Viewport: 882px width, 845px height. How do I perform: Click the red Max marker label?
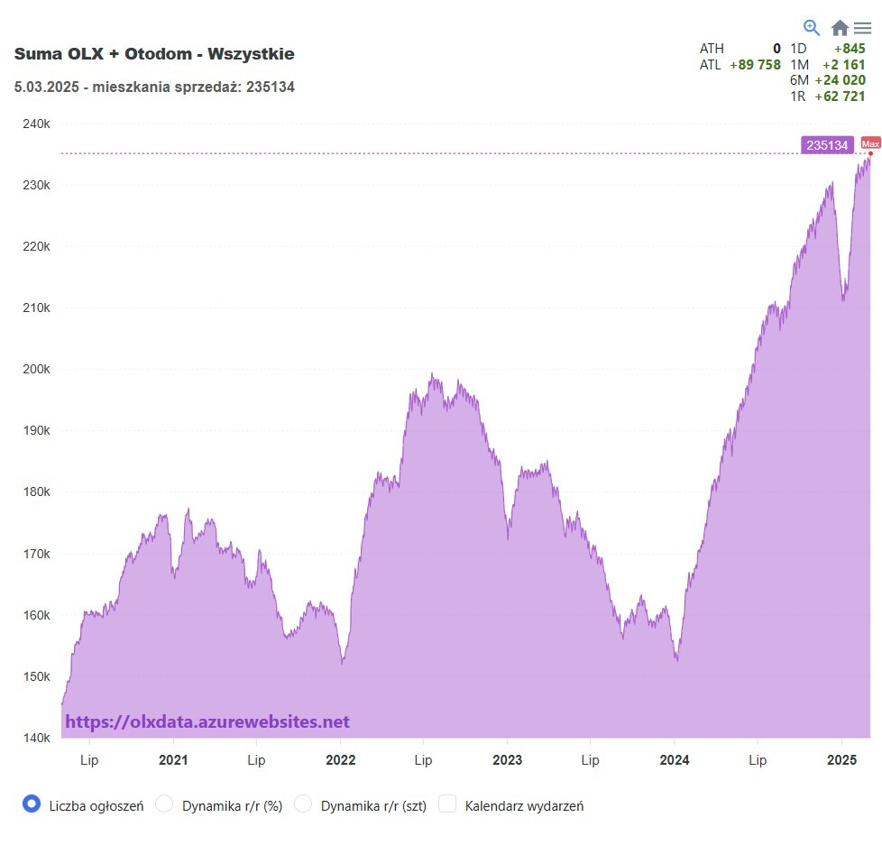pyautogui.click(x=870, y=143)
